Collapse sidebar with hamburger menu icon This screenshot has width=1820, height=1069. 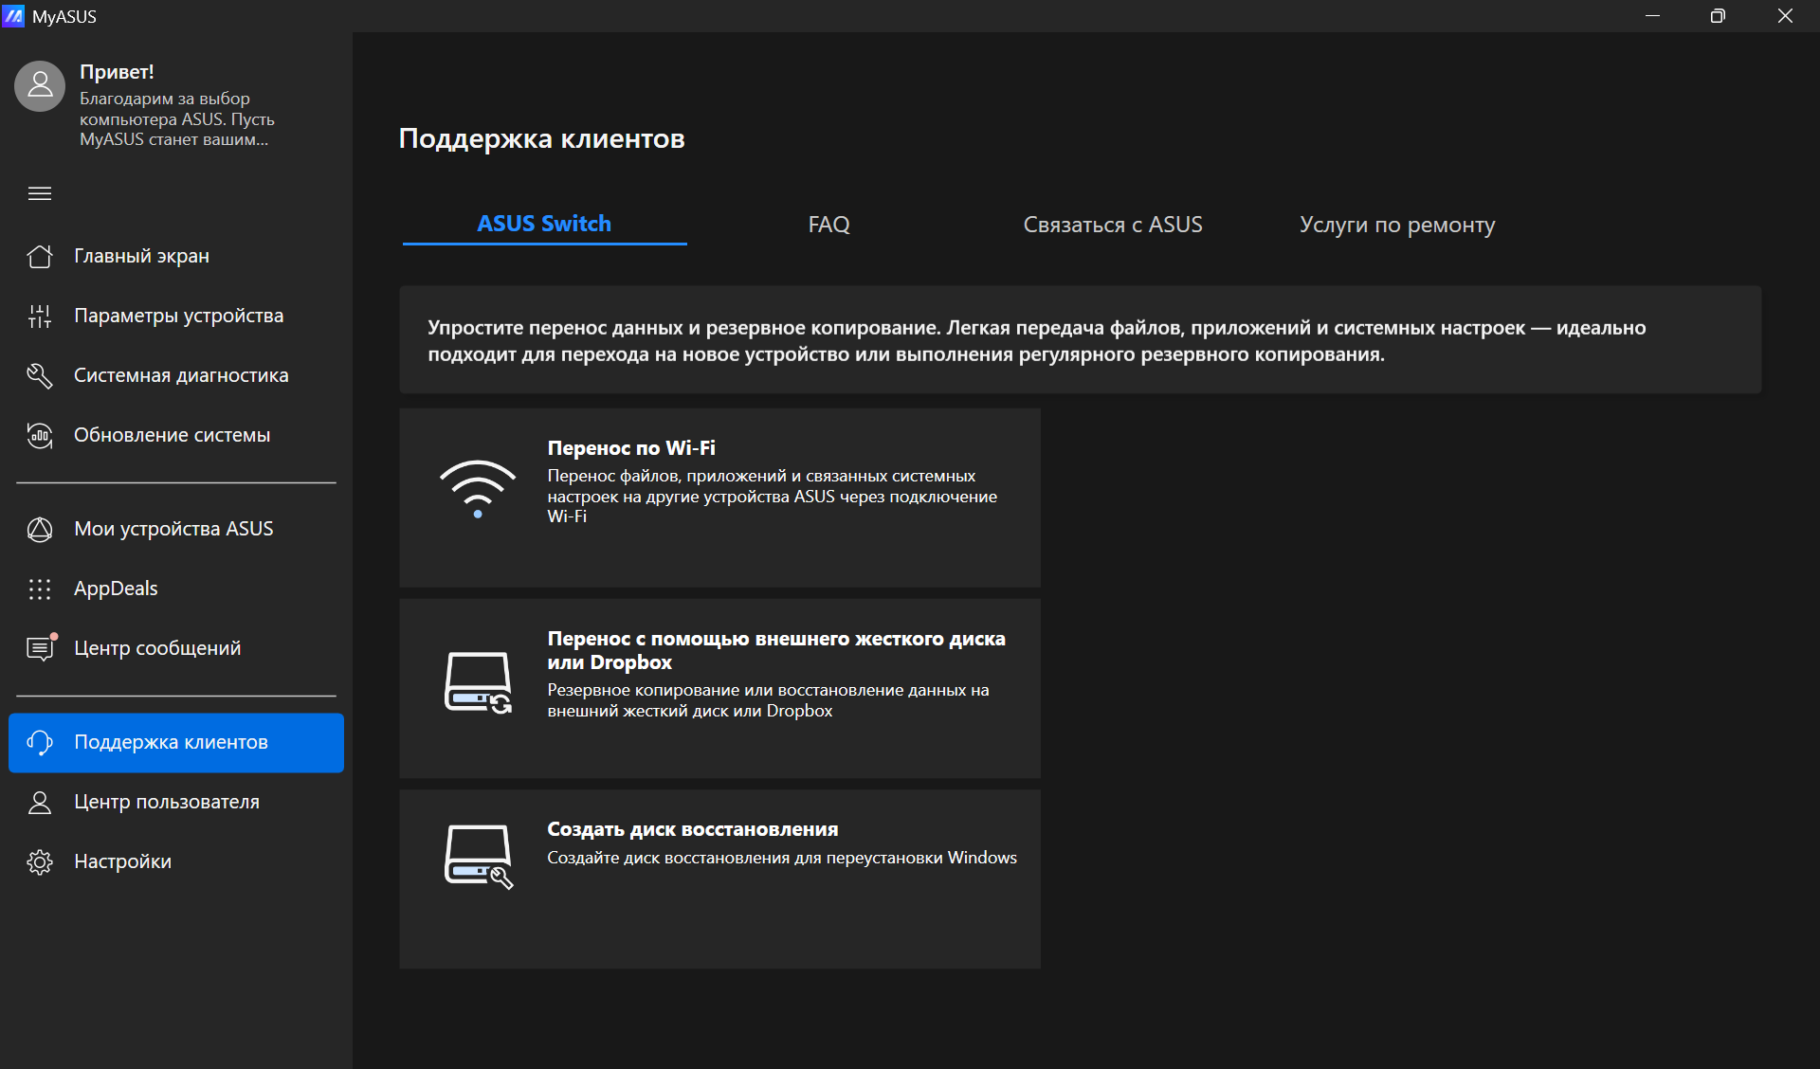pos(40,194)
